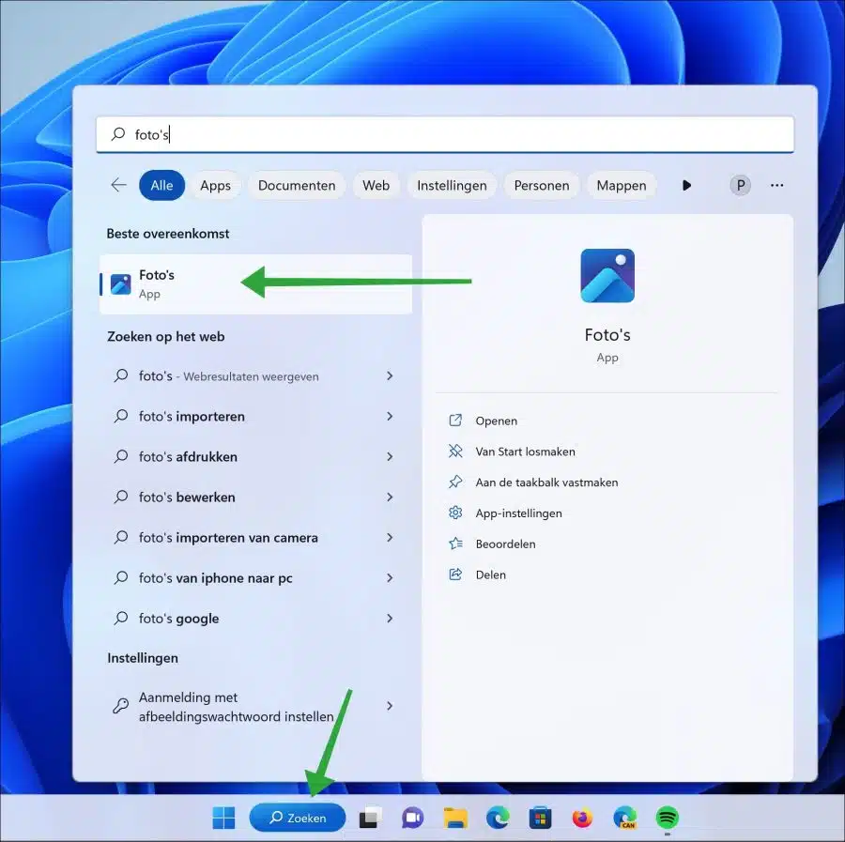
Task: Switch to the Mappen filter tab
Action: 622,185
